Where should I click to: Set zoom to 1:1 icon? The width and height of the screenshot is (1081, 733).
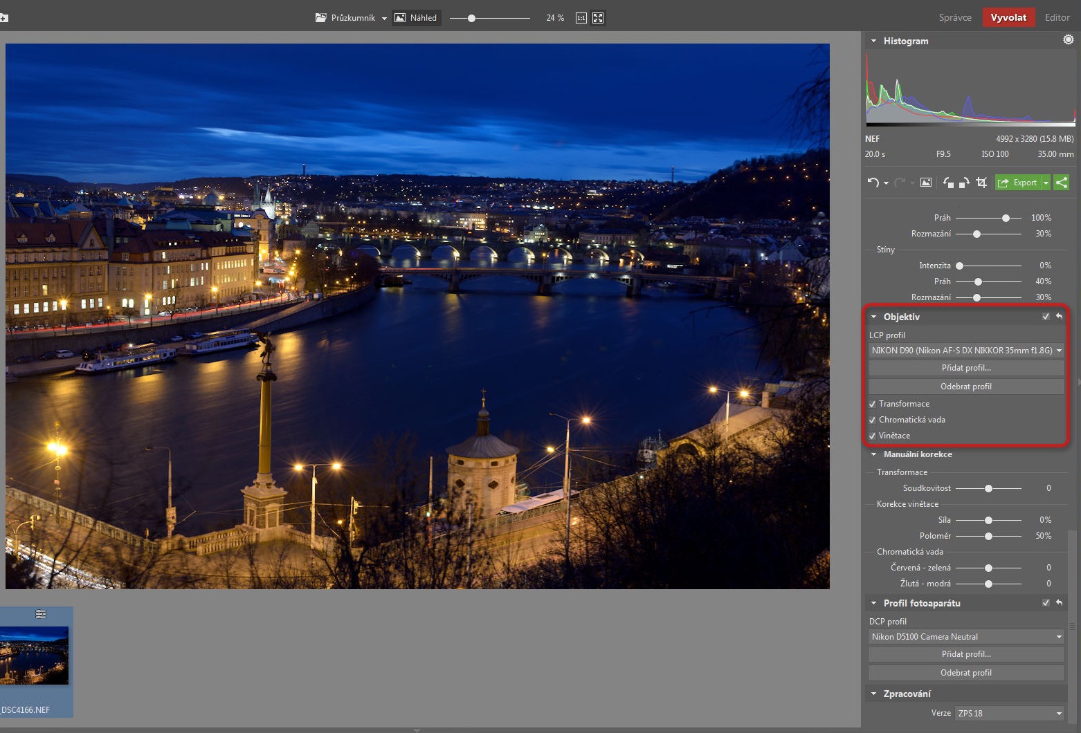(x=581, y=18)
